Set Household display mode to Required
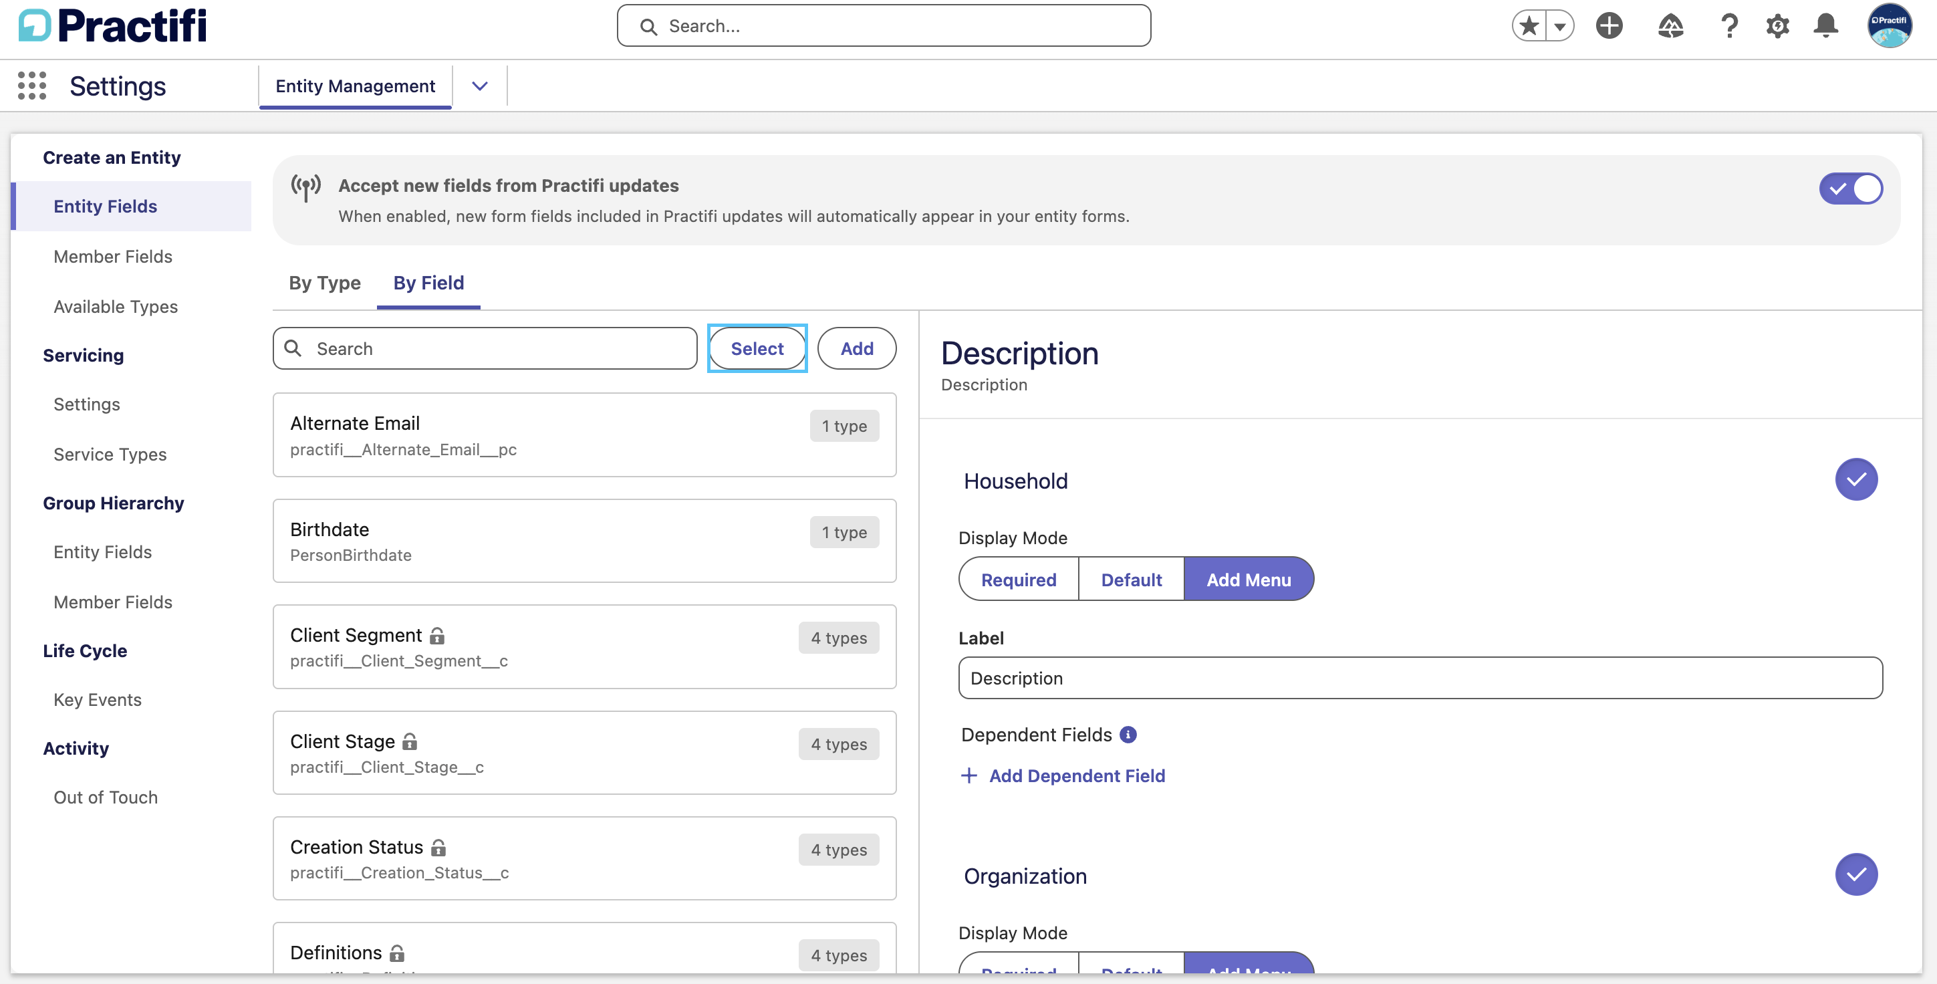This screenshot has width=1937, height=984. click(1019, 580)
